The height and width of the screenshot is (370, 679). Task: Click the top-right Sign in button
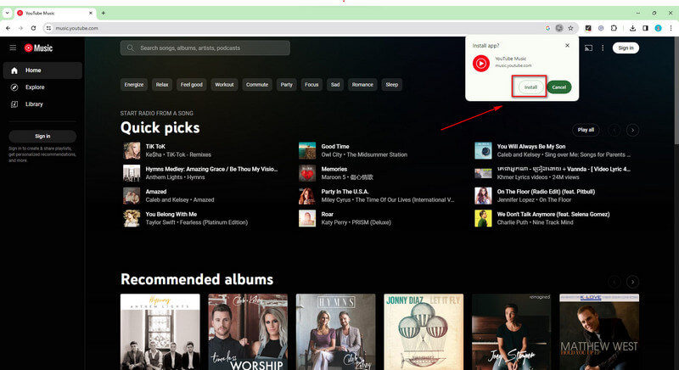626,48
